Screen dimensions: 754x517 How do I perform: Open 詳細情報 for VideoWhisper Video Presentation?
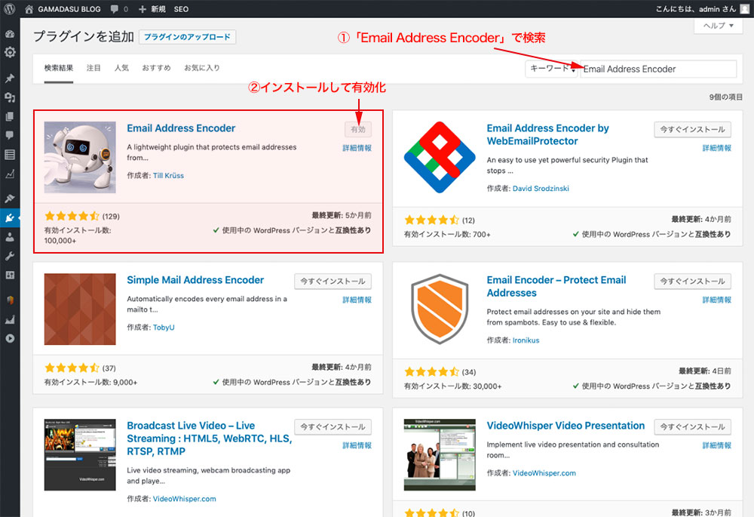click(716, 446)
